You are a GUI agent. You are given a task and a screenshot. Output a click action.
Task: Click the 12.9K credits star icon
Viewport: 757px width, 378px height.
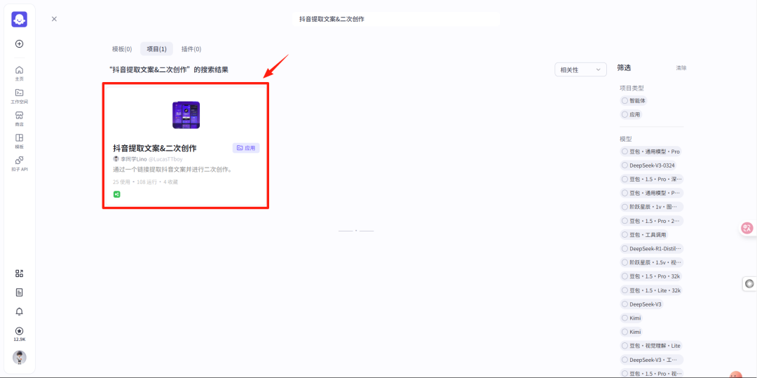tap(20, 331)
